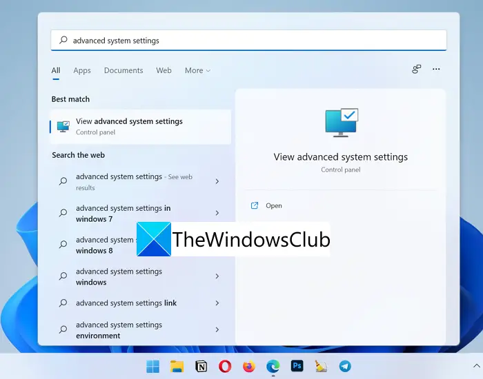The width and height of the screenshot is (483, 379).
Task: Open Firefox from the taskbar
Action: 249,366
